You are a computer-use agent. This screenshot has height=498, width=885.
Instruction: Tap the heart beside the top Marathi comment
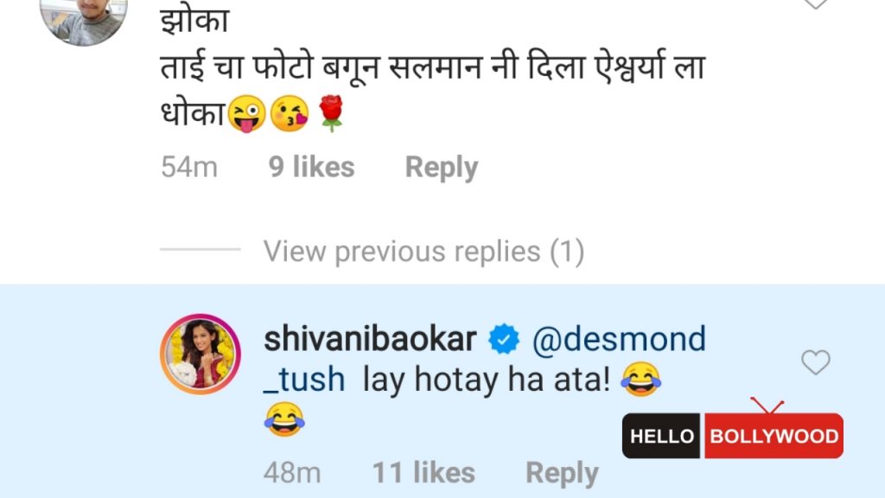point(816,3)
